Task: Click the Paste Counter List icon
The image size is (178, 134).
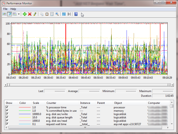Action: (47, 14)
